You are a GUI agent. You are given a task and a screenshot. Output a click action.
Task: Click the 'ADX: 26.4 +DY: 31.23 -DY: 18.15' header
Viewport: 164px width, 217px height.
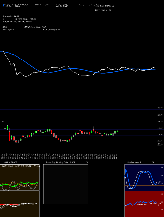click(x=20, y=166)
